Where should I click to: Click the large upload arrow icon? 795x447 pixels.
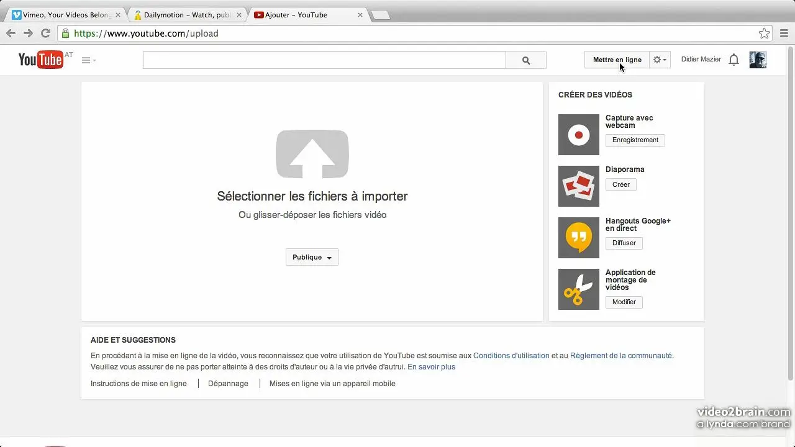(x=312, y=153)
